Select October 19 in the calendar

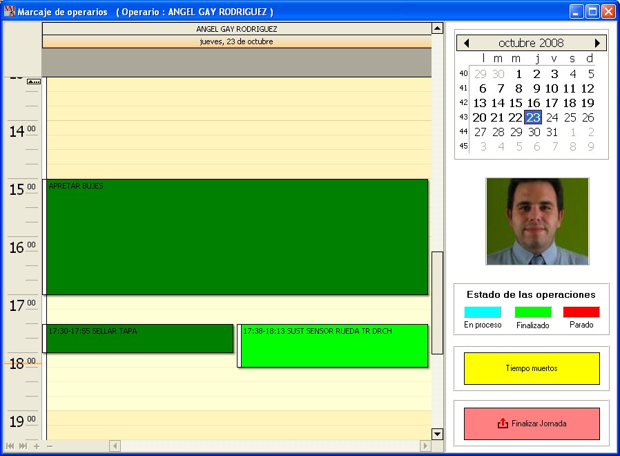pos(588,104)
